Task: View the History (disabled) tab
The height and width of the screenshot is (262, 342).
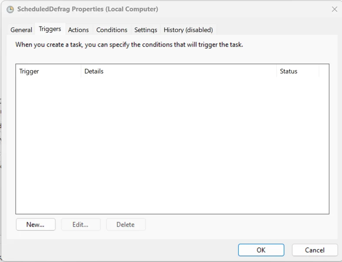Action: pos(188,30)
